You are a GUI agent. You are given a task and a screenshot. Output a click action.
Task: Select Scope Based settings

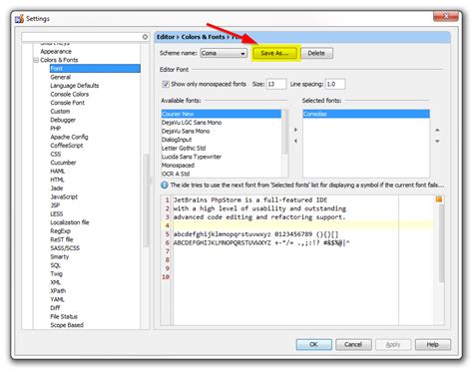click(67, 325)
